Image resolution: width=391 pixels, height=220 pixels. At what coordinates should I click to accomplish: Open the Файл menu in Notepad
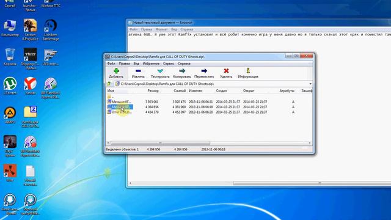point(133,29)
